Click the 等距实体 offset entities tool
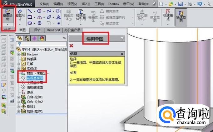This screenshot has width=213, height=132. click(x=93, y=16)
